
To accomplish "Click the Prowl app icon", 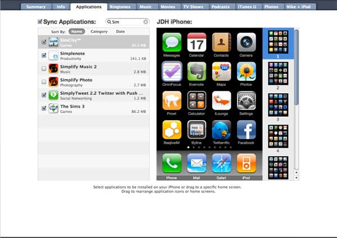I will coord(172,100).
